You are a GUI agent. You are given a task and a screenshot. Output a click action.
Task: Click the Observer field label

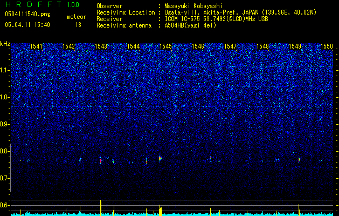109,6
